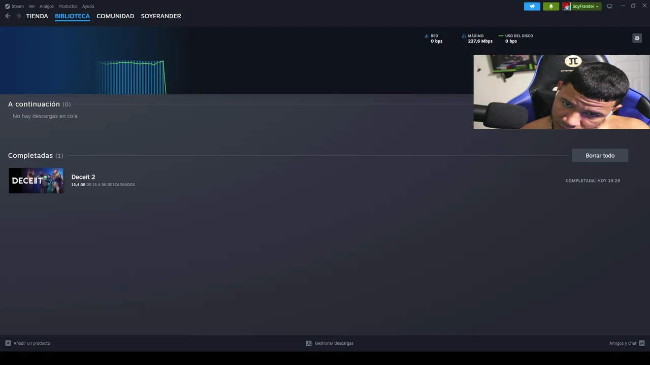Click the Steam logo menu

click(14, 6)
